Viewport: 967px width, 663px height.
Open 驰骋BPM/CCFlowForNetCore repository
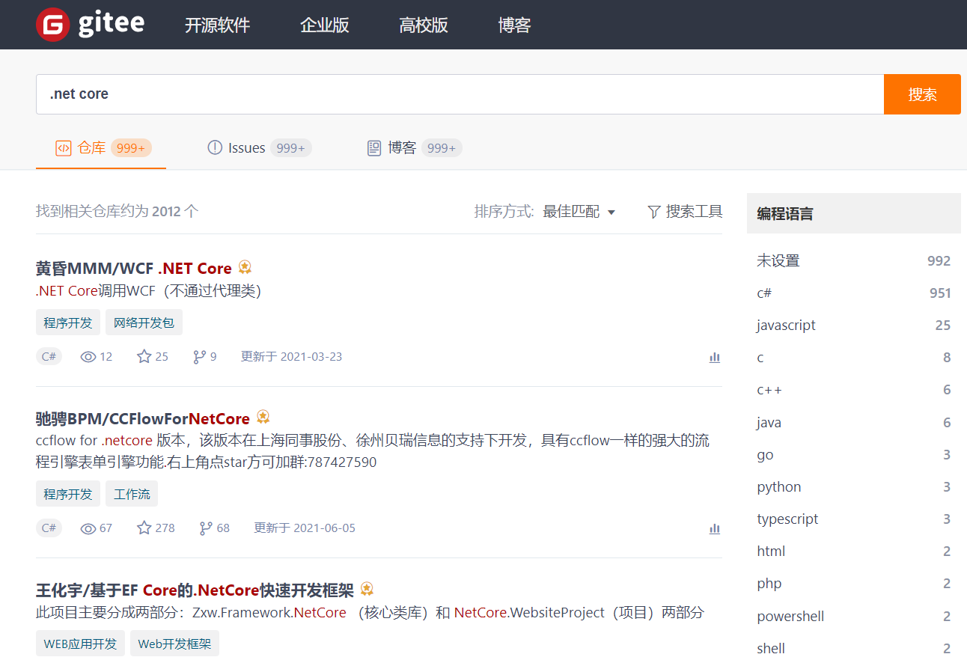(x=143, y=418)
